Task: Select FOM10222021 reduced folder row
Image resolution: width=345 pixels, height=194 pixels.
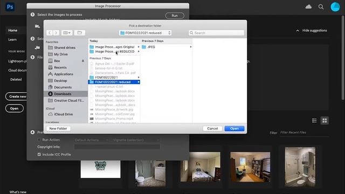Action: tap(114, 82)
